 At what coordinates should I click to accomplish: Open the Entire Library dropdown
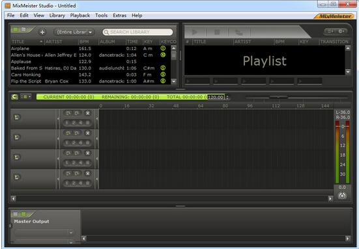pyautogui.click(x=74, y=33)
